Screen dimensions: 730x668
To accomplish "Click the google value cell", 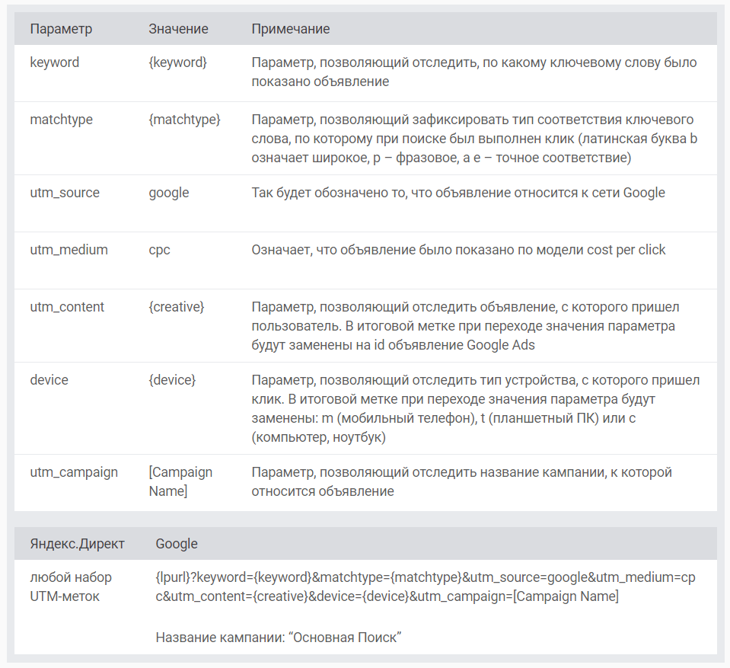I will 168,193.
